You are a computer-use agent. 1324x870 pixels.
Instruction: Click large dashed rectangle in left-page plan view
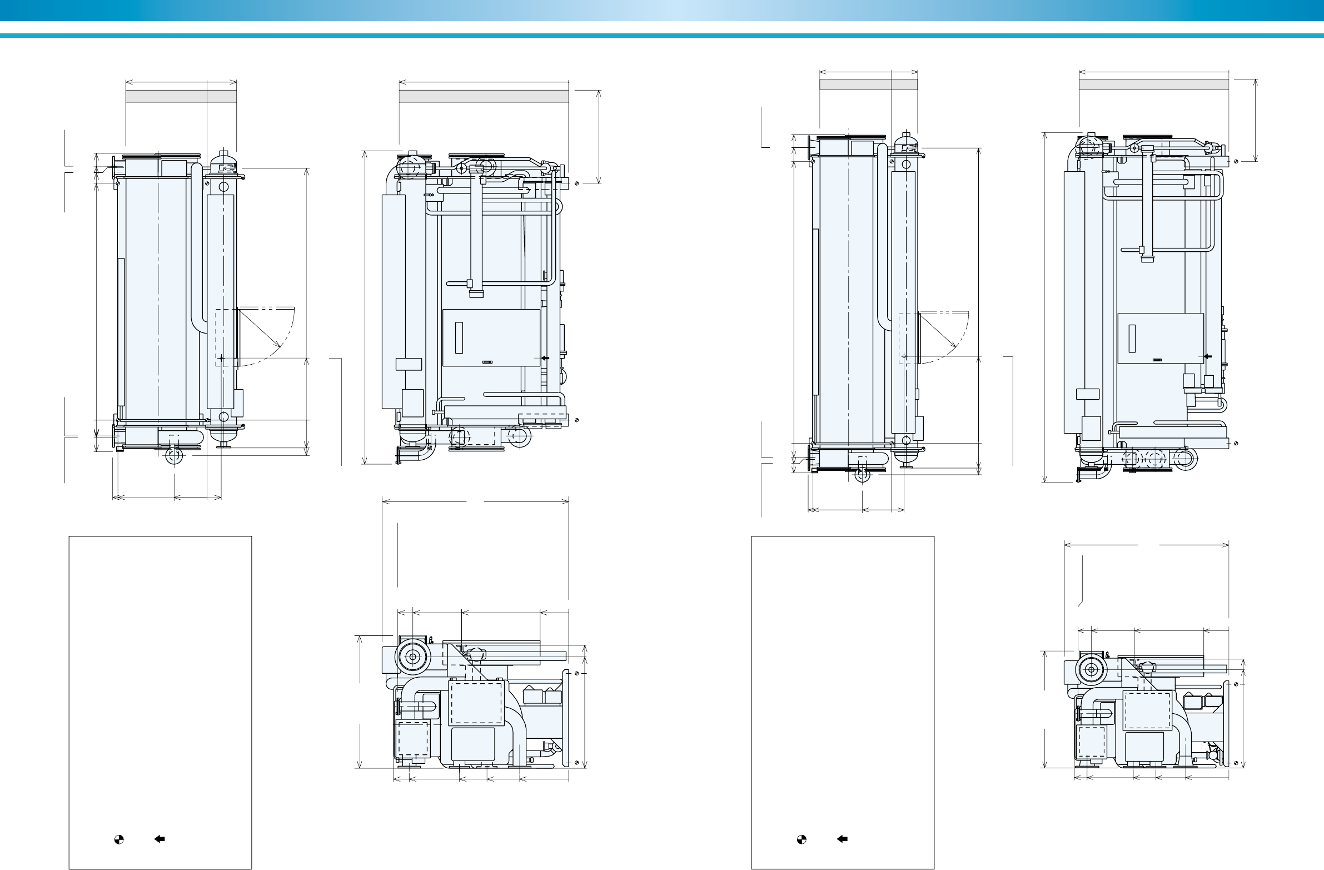pyautogui.click(x=476, y=703)
